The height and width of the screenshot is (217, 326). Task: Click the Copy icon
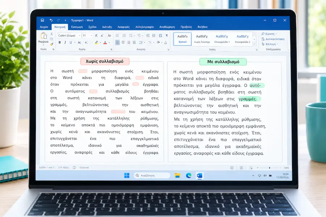[x=51, y=39]
